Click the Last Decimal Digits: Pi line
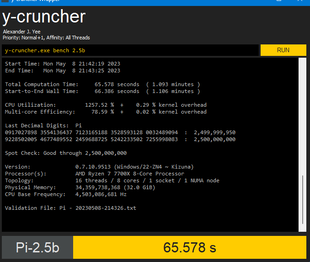 coord(43,126)
